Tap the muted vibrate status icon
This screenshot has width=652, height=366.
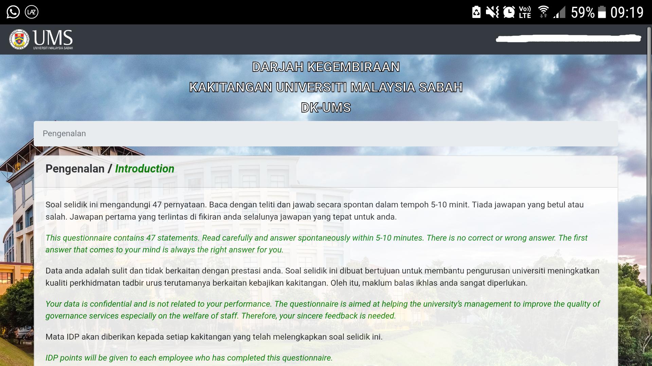(492, 12)
